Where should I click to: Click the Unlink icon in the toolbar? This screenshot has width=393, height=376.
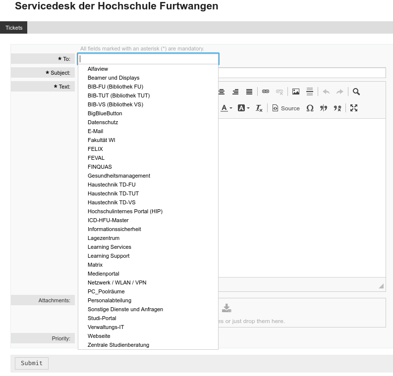click(279, 92)
